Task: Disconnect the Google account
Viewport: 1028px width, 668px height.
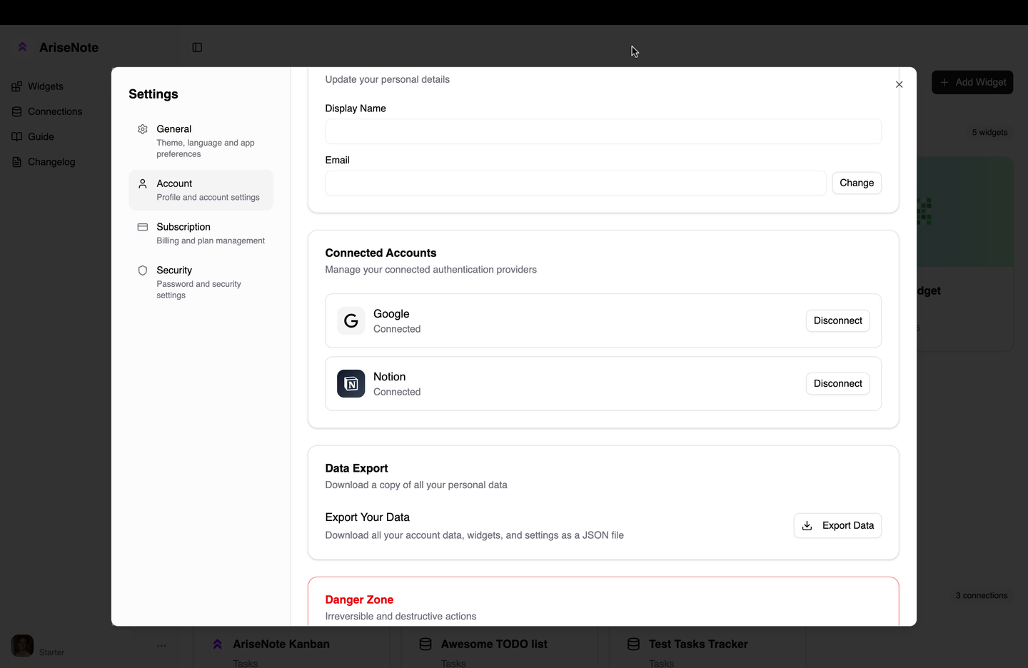Action: click(838, 320)
